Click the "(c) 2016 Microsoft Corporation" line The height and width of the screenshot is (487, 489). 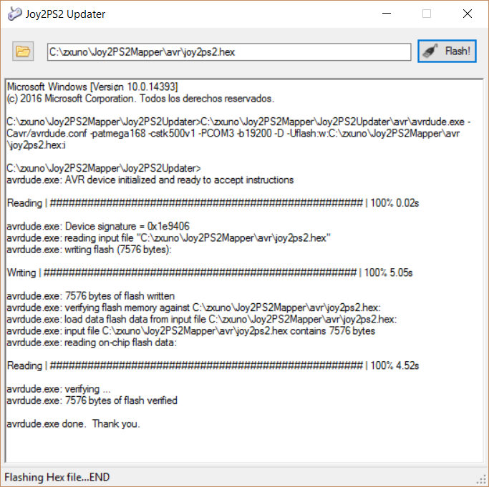coord(140,98)
